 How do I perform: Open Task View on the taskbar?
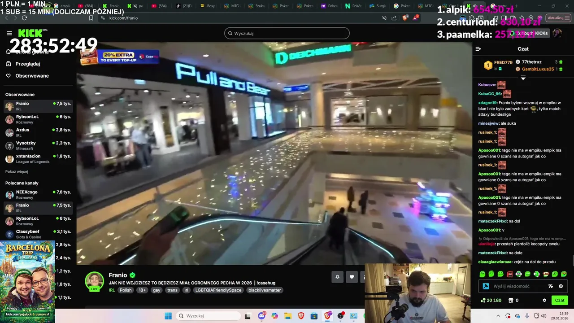point(248,316)
